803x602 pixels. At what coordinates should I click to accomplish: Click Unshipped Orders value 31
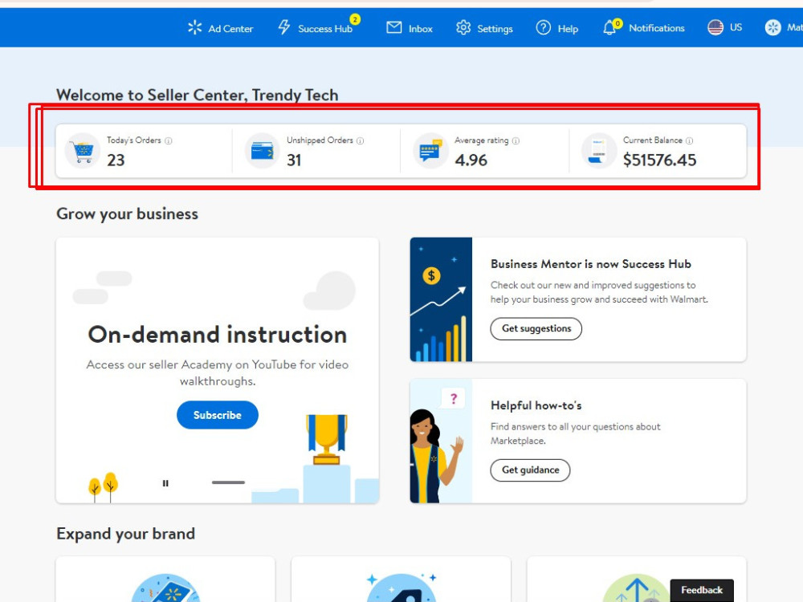(x=294, y=161)
